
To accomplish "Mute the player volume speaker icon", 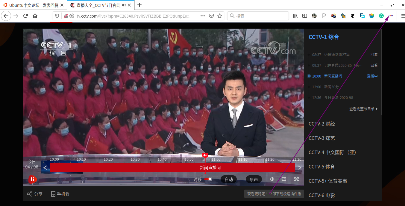I will tap(272, 179).
